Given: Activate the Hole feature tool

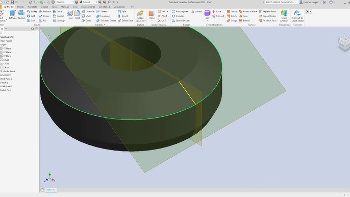Looking at the screenshot, I should (70, 14).
